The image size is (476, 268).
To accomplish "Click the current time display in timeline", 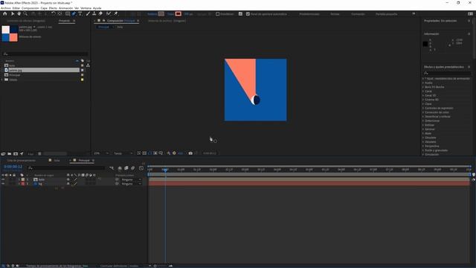I will pyautogui.click(x=13, y=167).
